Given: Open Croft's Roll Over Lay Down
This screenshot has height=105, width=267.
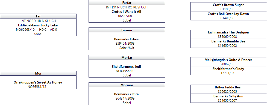Looking at the screenshot, I should point(228,14).
